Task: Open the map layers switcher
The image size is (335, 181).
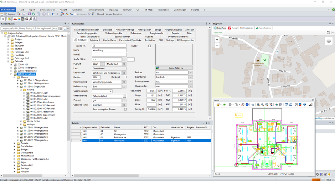Action: click(328, 41)
